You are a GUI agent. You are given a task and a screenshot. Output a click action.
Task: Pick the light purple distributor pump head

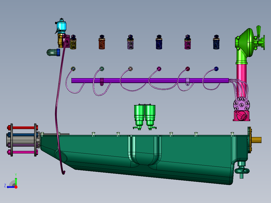coord(241,104)
